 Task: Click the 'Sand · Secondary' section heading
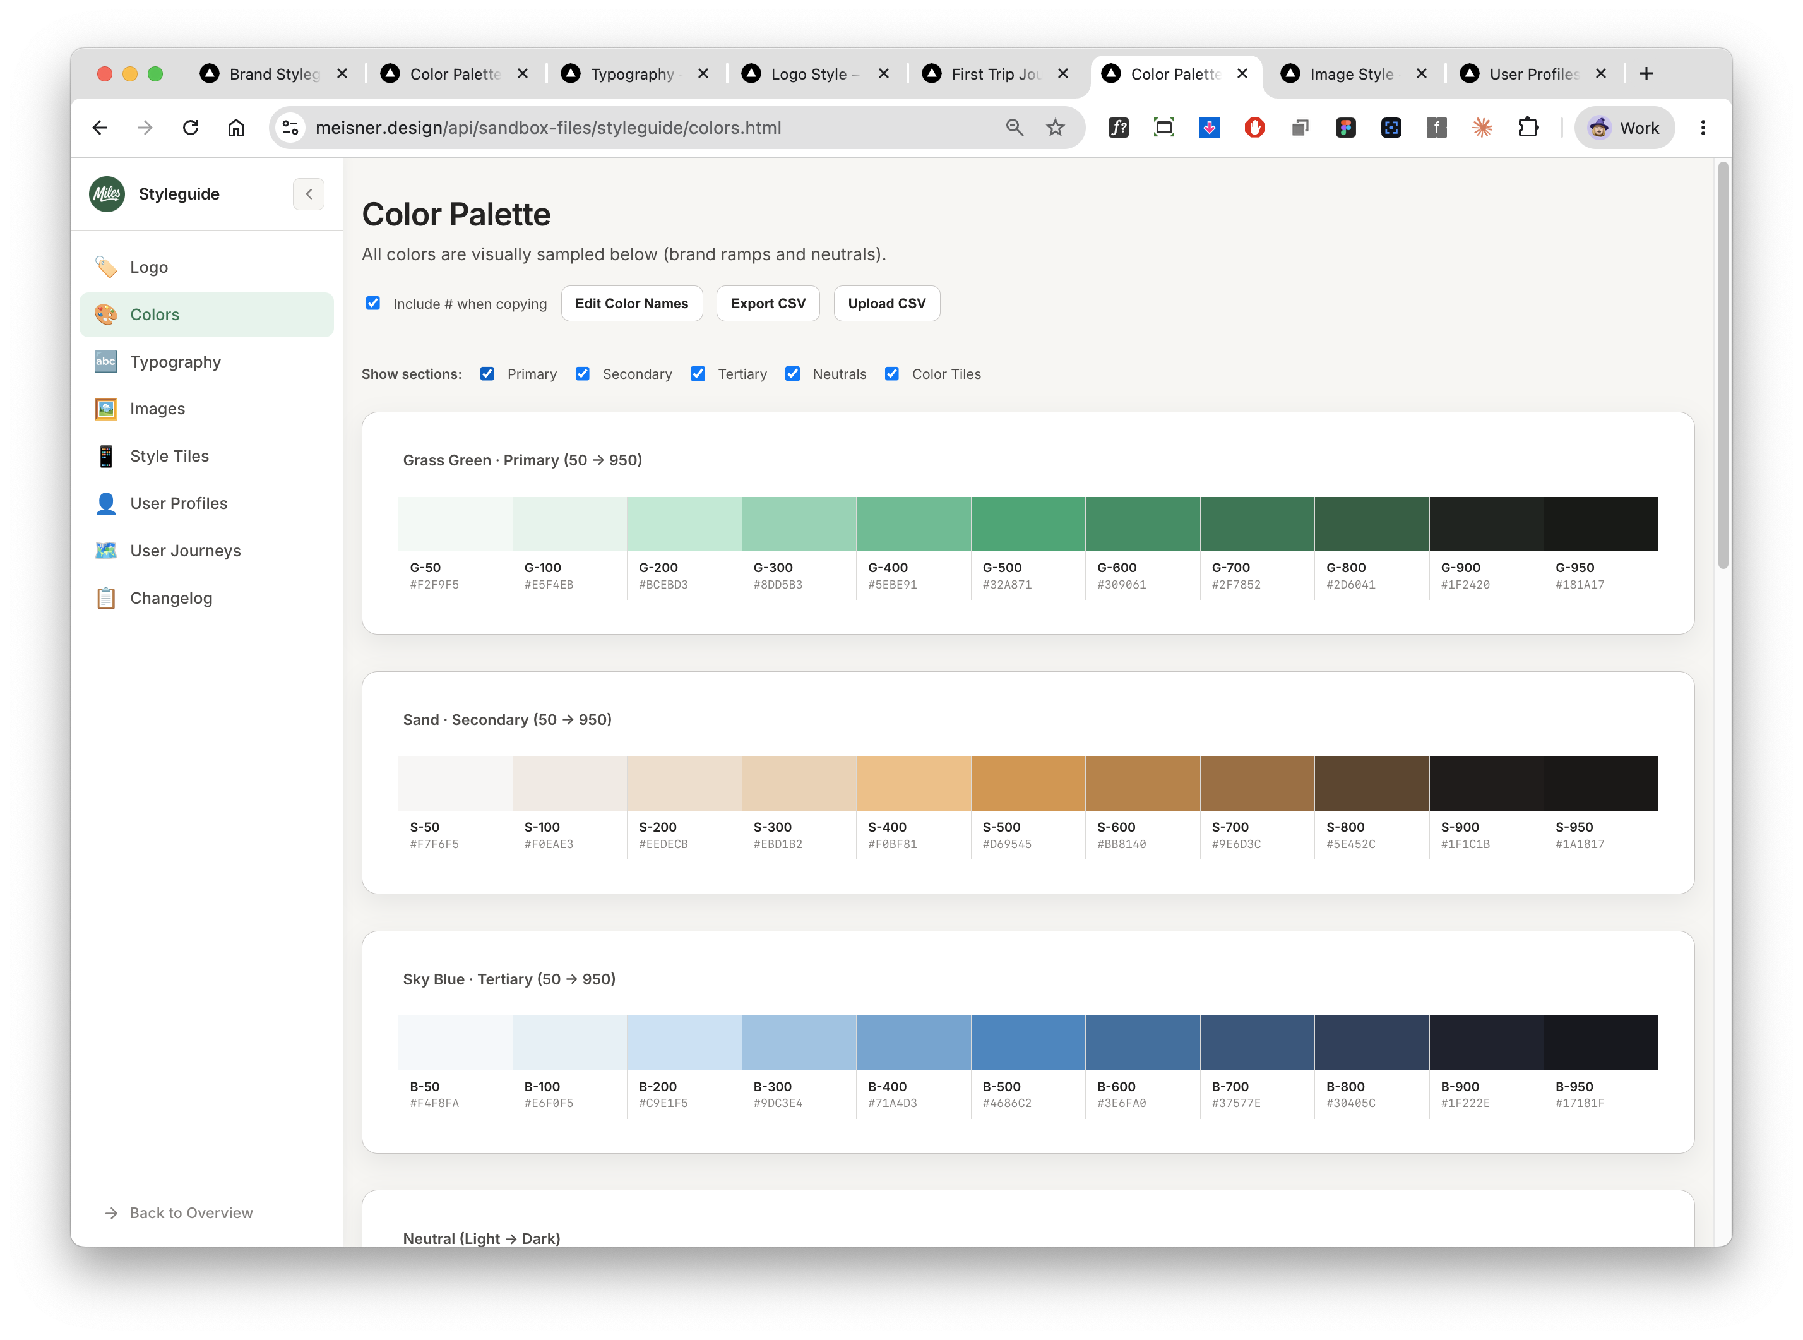pyautogui.click(x=508, y=719)
